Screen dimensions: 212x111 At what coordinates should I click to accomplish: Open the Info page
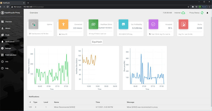pos(7,62)
